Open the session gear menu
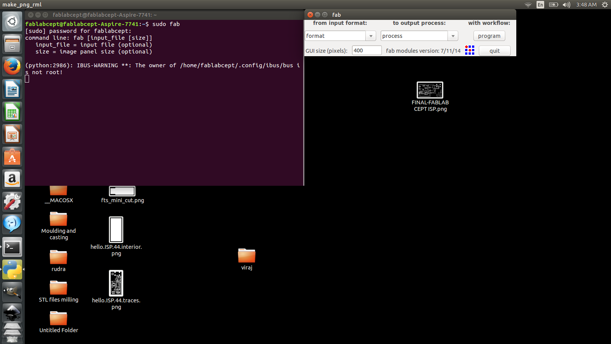This screenshot has height=344, width=611. coord(605,5)
